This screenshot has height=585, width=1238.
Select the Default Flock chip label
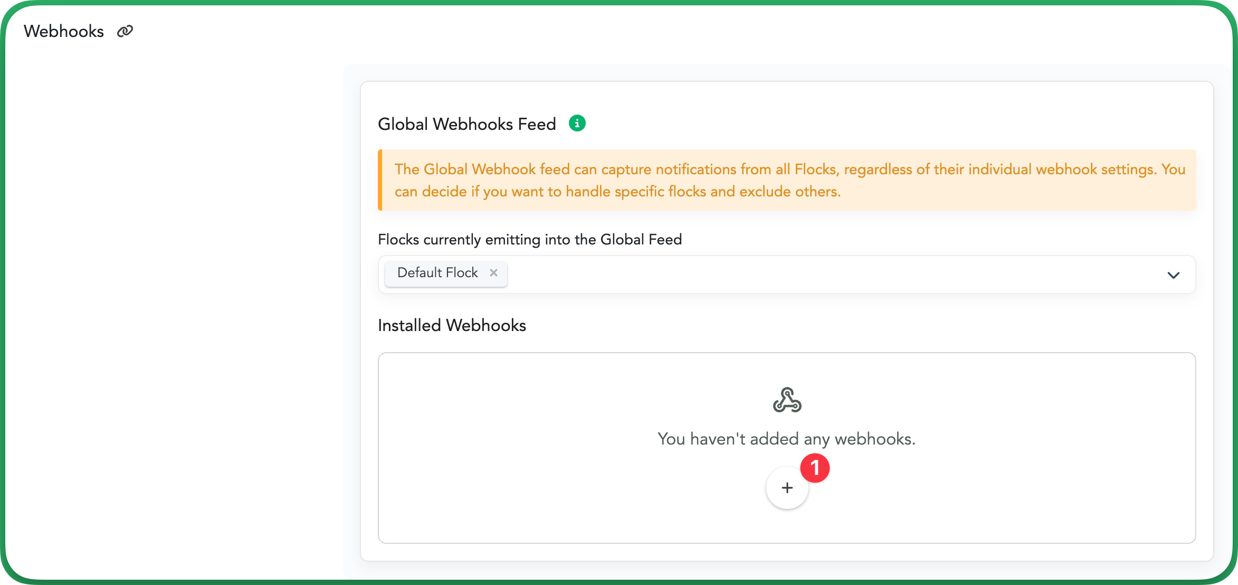[437, 272]
